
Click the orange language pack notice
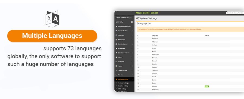(191, 29)
